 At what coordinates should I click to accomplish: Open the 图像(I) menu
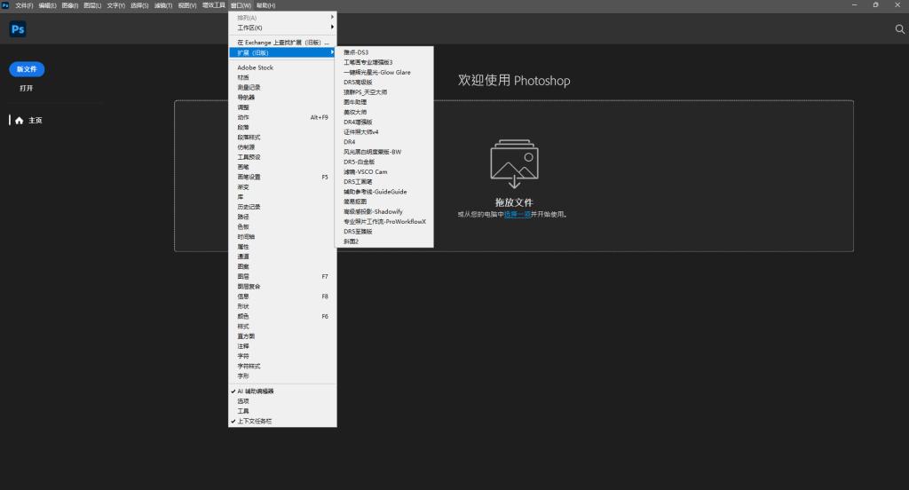pyautogui.click(x=70, y=5)
